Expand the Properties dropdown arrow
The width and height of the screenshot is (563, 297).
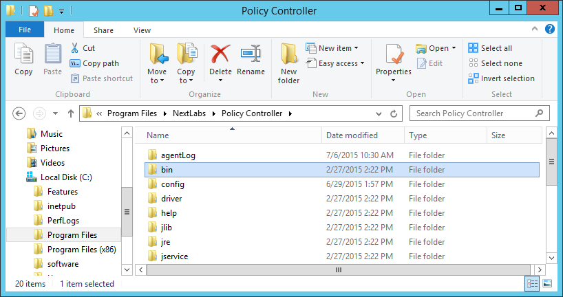click(394, 80)
